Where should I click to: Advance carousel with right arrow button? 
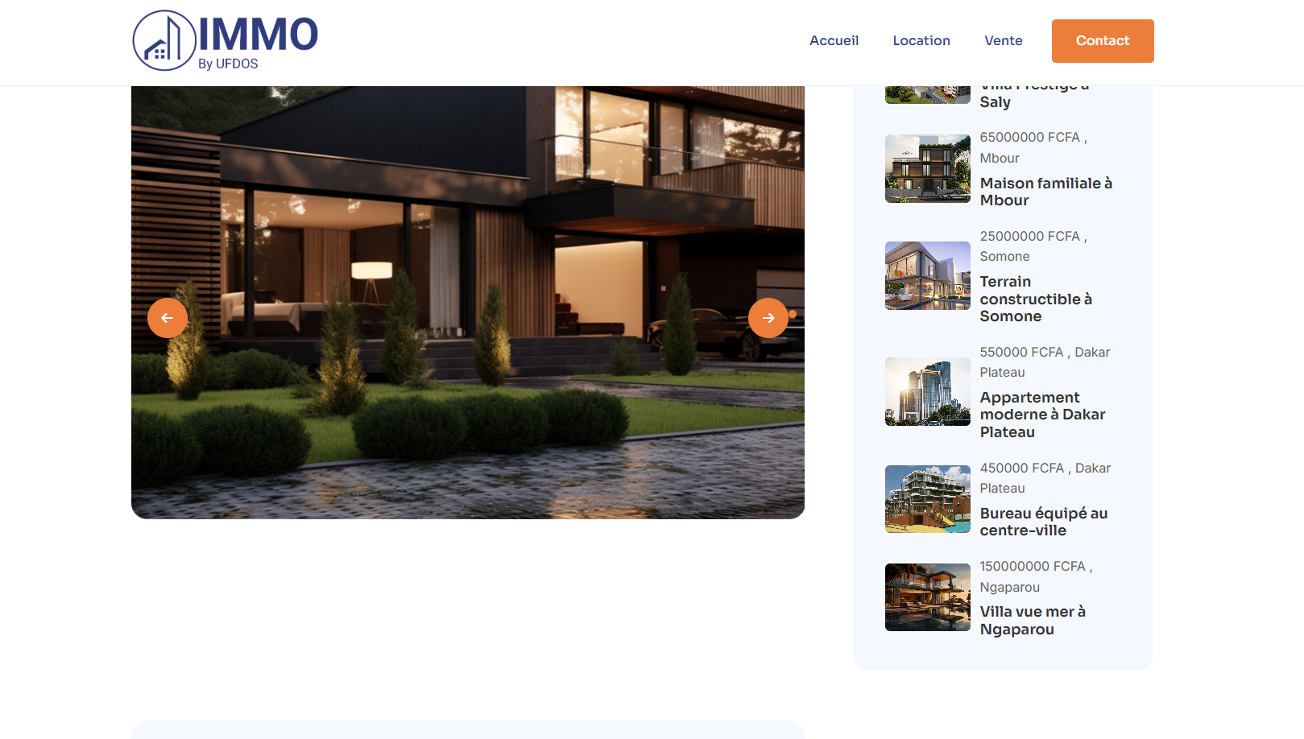(768, 318)
